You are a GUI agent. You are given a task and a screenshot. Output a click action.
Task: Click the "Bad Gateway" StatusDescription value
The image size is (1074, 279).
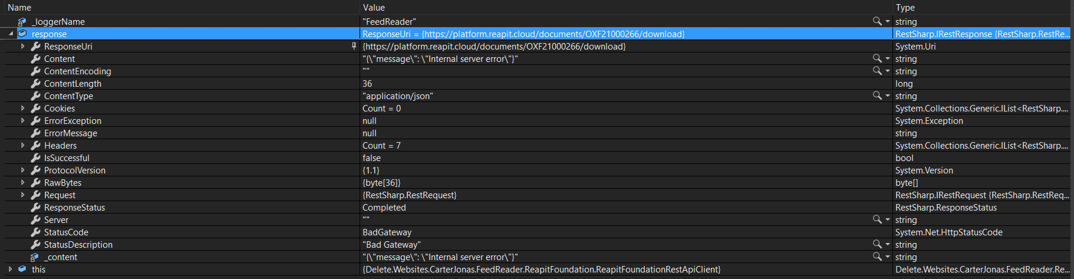[391, 244]
